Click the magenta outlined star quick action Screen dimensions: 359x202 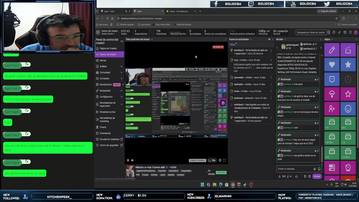point(348,94)
